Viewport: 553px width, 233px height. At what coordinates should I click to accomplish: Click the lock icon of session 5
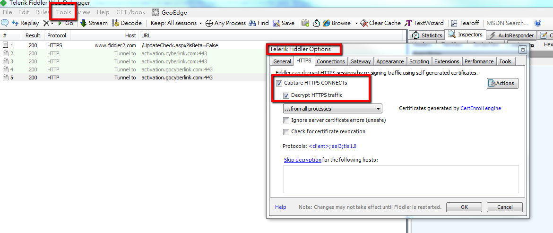(x=5, y=77)
